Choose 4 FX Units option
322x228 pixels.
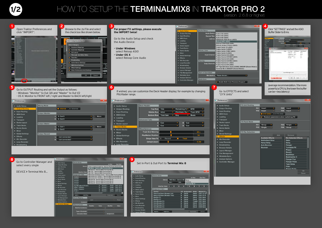[279, 114]
